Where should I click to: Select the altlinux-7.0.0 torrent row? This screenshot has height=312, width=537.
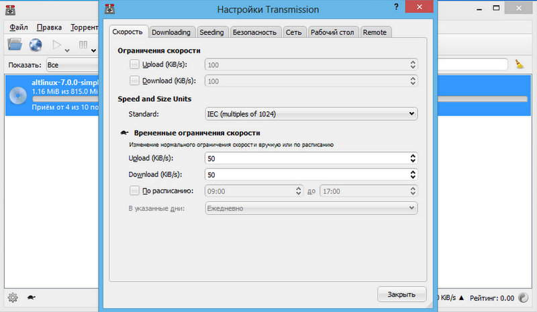pyautogui.click(x=52, y=95)
